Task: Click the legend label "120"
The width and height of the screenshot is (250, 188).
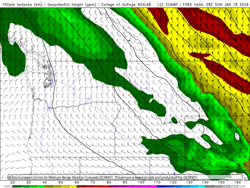Action: tap(173, 182)
